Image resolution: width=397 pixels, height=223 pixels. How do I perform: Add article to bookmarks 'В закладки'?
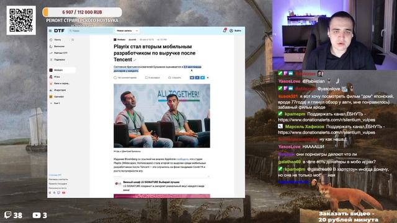click(x=153, y=77)
